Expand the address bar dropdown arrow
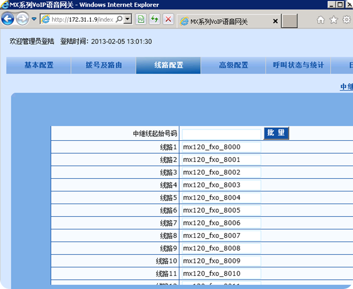The height and width of the screenshot is (289, 353). point(128,19)
